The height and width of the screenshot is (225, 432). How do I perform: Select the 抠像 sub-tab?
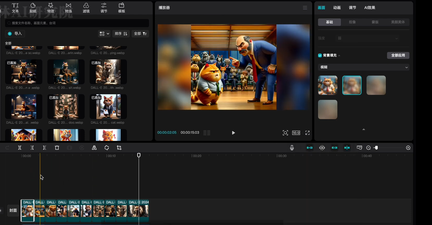tap(352, 22)
